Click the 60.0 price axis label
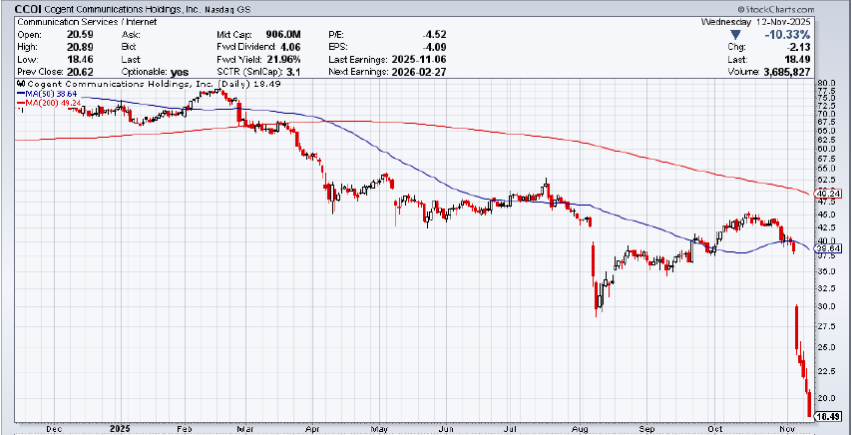The width and height of the screenshot is (852, 435). coord(824,149)
